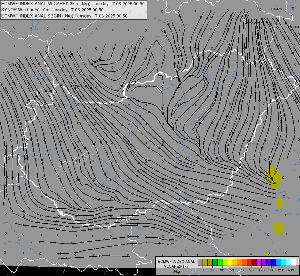Click the 90 tick label in legend

pos(251,270)
